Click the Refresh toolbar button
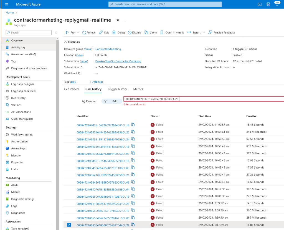284x230 pixels. coord(89,33)
